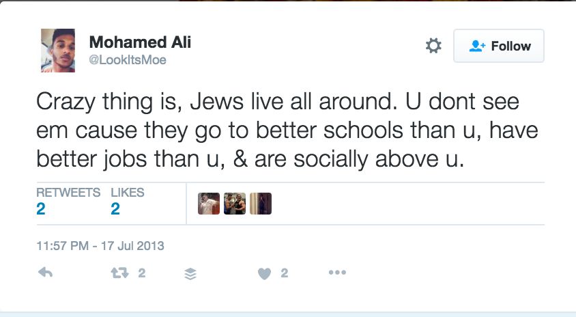The image size is (576, 317).
Task: Click the middle liker avatar thumbnail
Action: (x=235, y=203)
